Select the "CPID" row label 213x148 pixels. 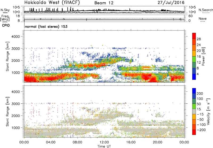(x=6, y=25)
